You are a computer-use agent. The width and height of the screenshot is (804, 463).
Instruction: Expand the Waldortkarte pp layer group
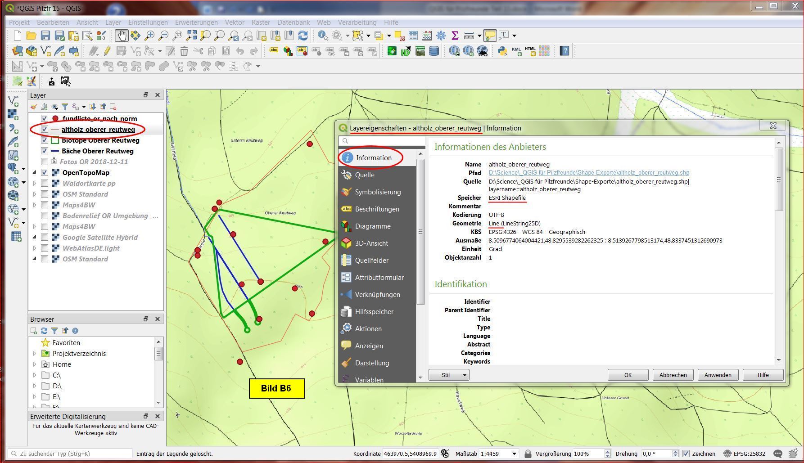tap(35, 184)
